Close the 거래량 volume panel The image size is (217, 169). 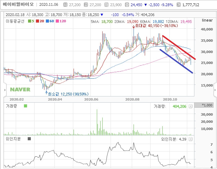(x=191, y=106)
